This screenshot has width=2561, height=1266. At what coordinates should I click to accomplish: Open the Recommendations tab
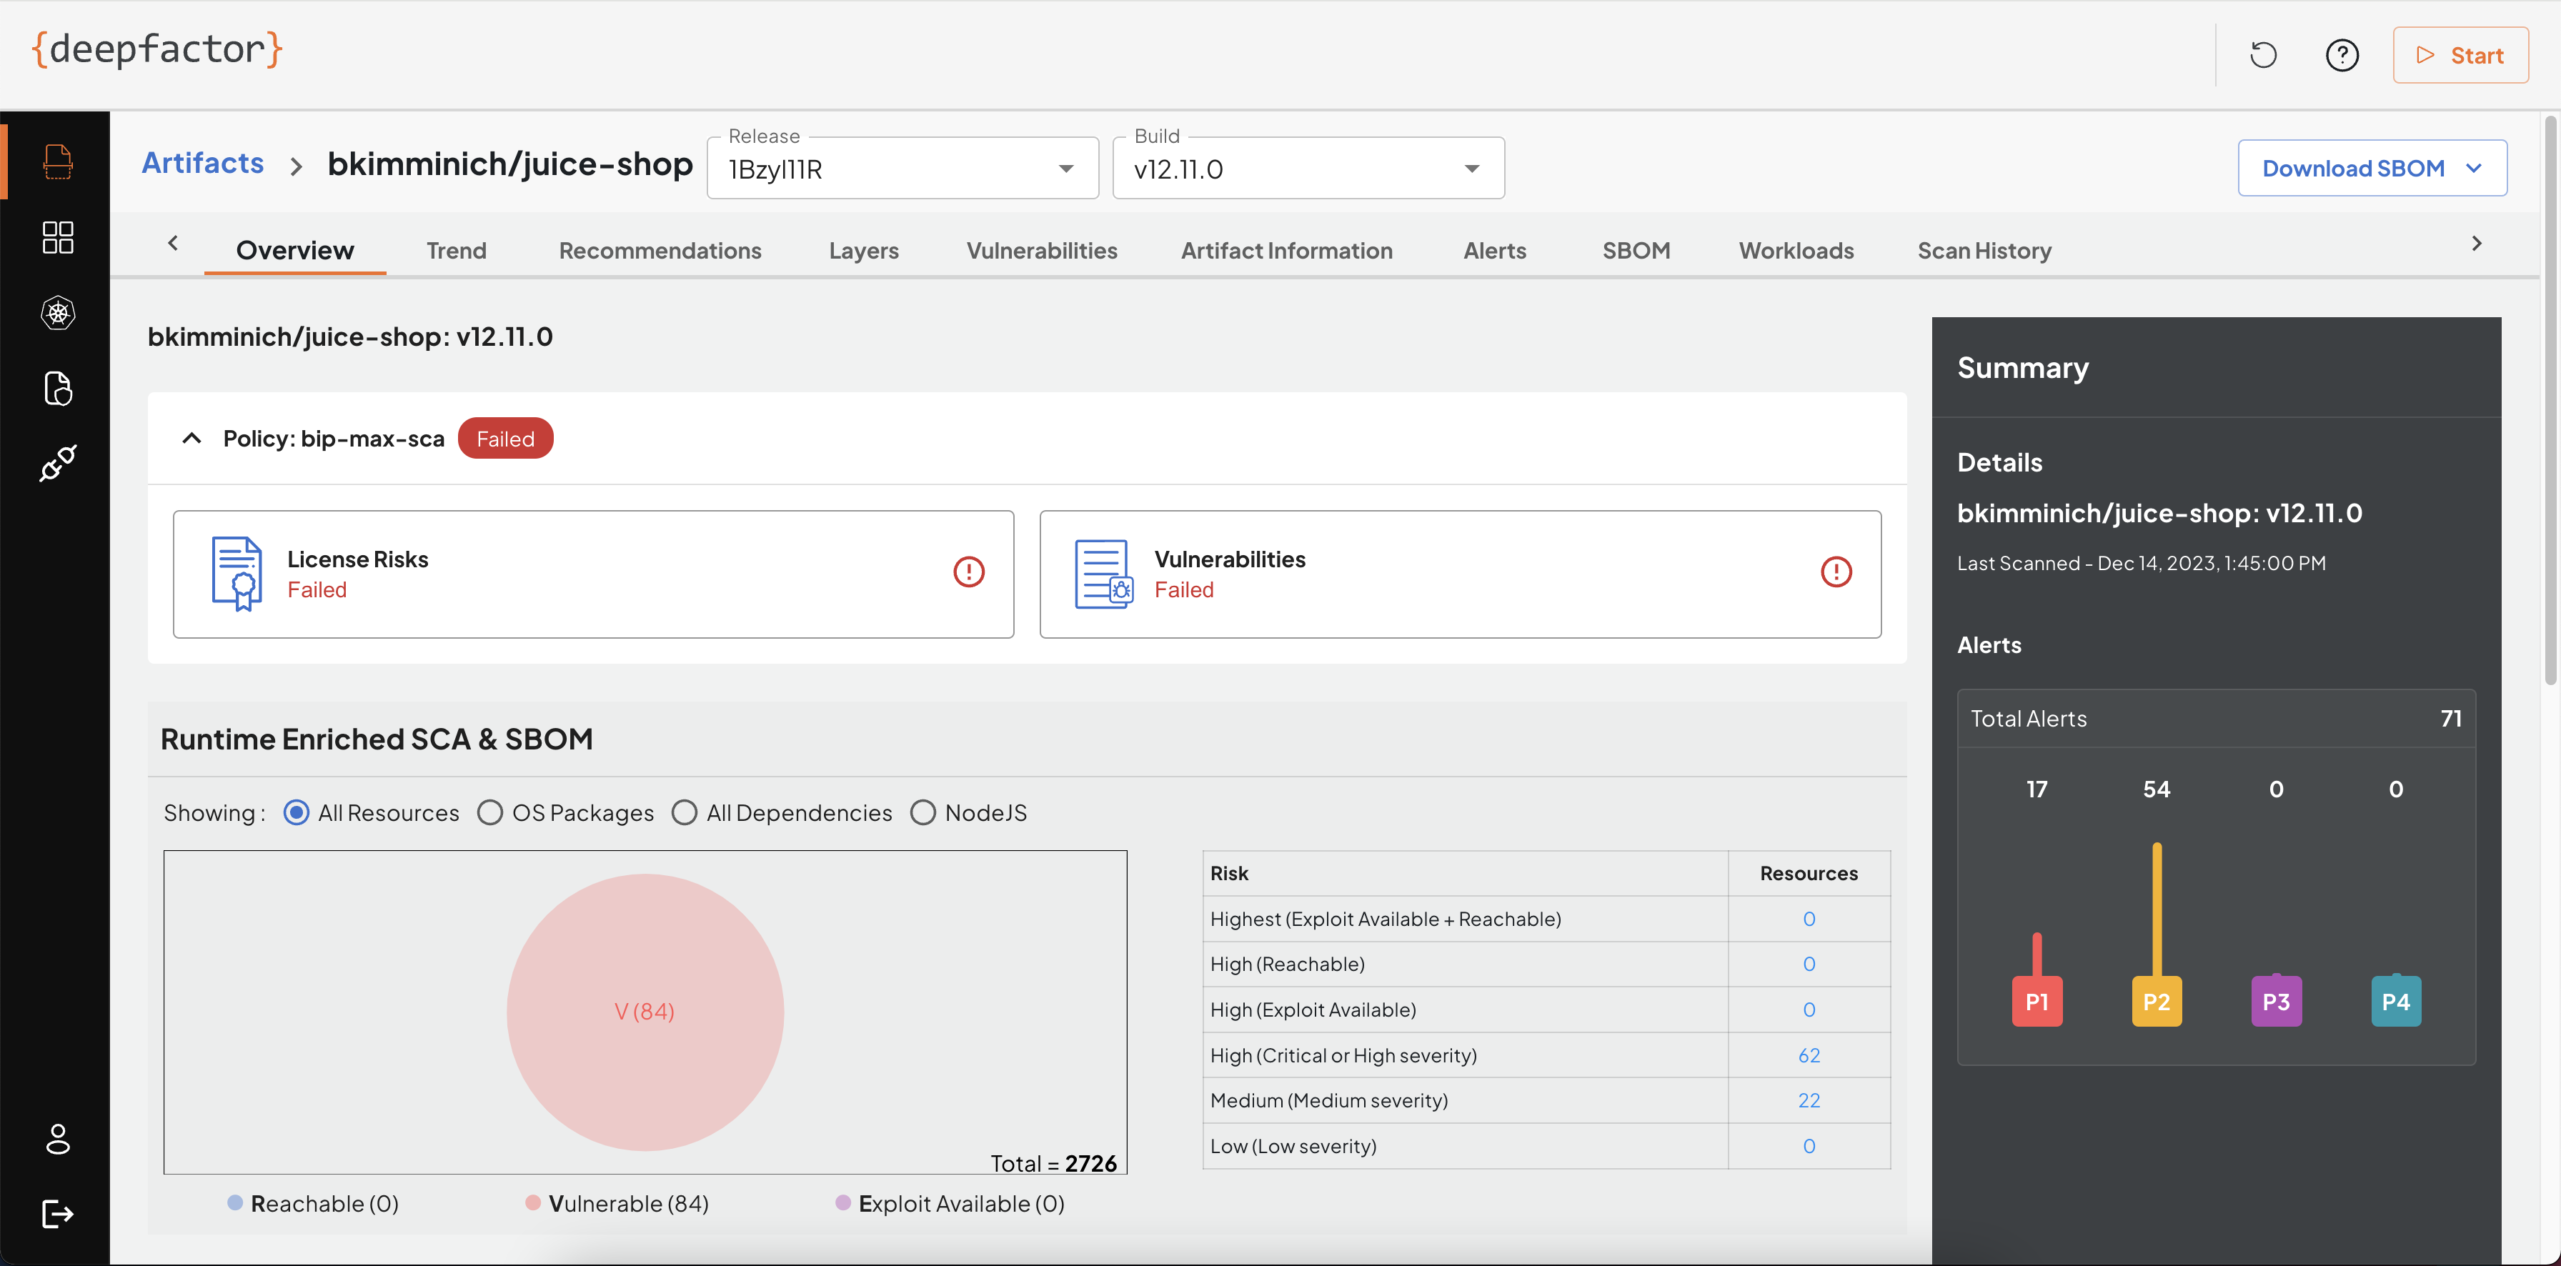(x=659, y=251)
